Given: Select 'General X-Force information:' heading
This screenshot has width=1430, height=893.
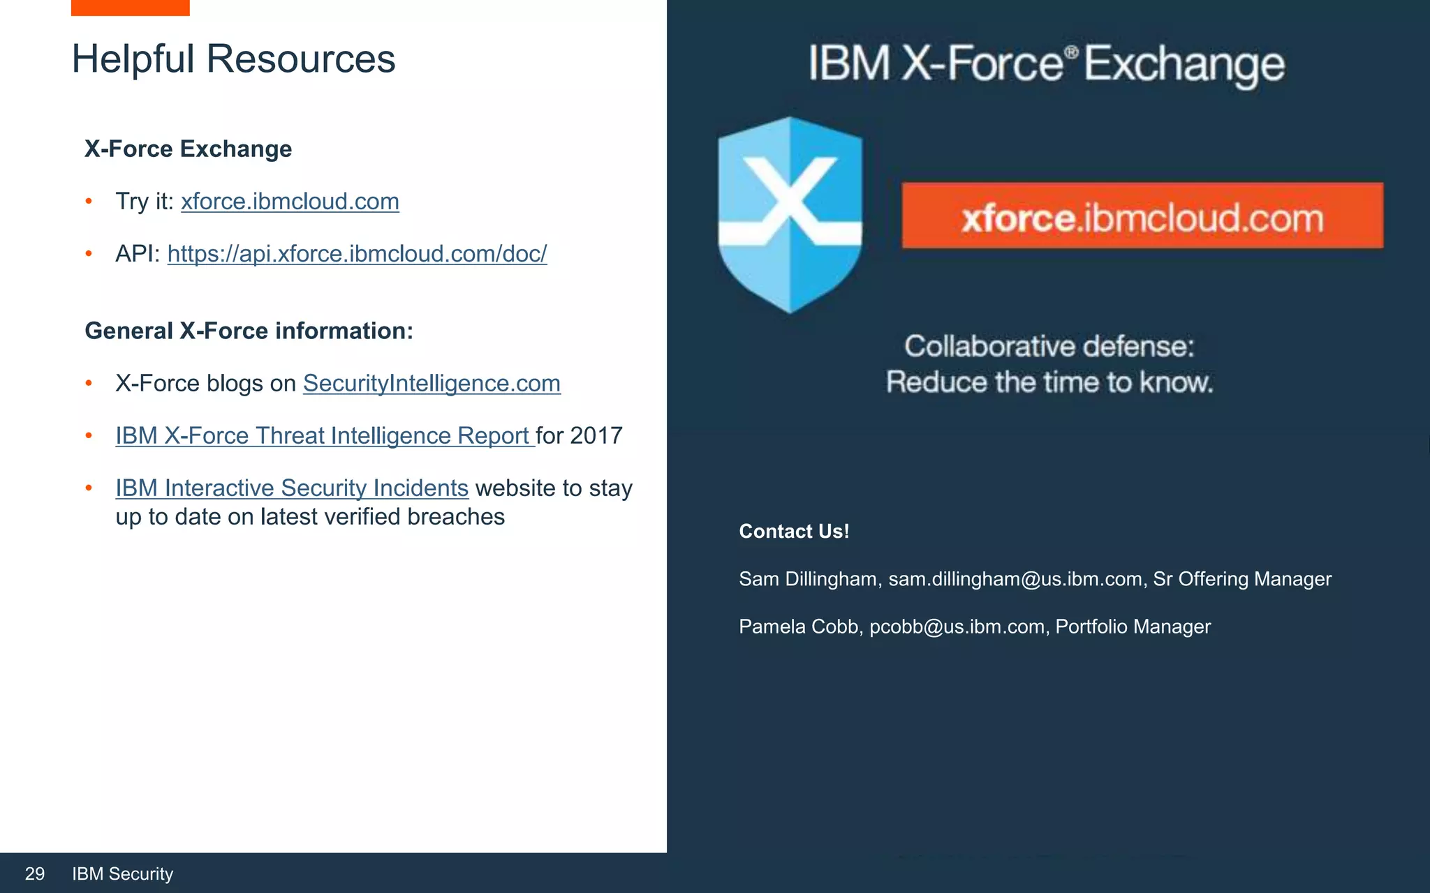Looking at the screenshot, I should point(249,331).
